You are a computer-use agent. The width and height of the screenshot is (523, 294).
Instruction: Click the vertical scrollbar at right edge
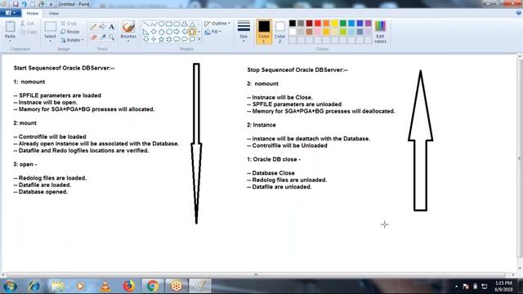[x=520, y=158]
